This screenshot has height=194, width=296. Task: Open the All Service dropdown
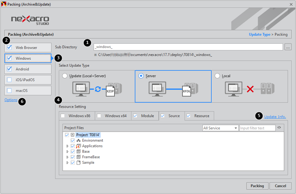(220, 128)
